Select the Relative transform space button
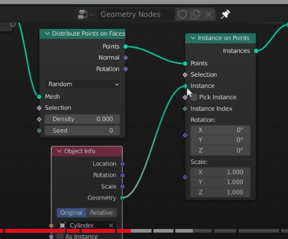The width and height of the screenshot is (288, 239). 101,213
